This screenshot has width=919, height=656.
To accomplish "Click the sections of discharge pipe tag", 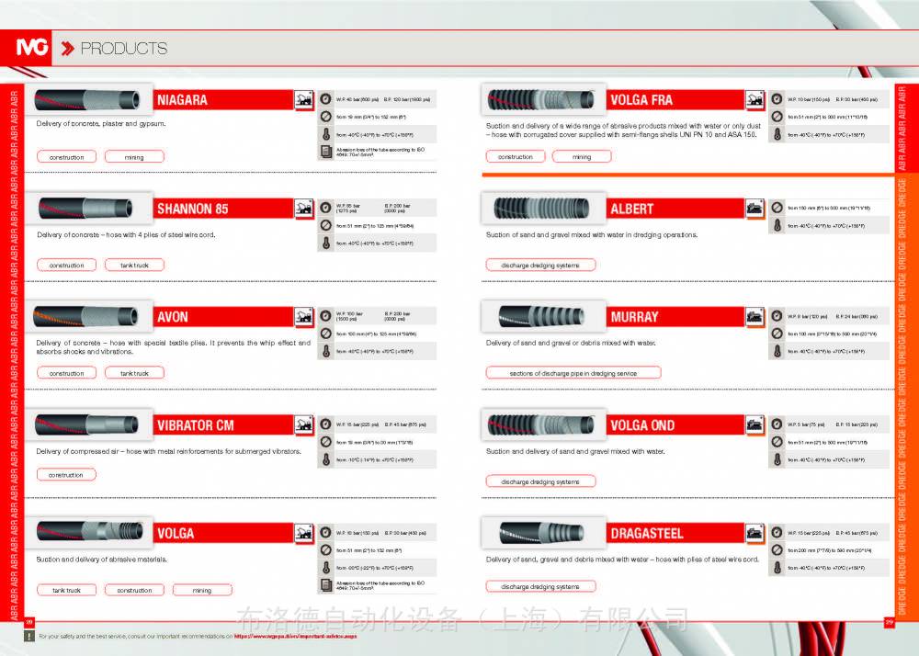I will (x=573, y=373).
